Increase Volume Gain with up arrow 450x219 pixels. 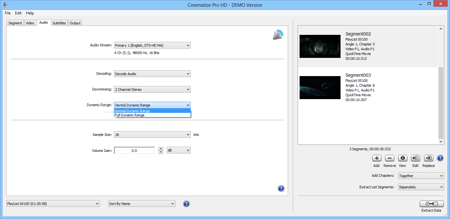pyautogui.click(x=161, y=149)
